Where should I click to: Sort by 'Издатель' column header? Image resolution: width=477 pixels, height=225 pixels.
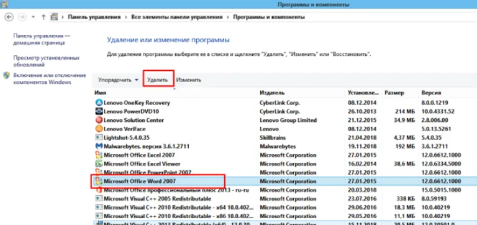click(272, 93)
